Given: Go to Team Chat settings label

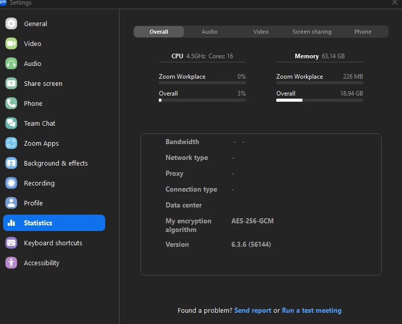Looking at the screenshot, I should tap(39, 123).
